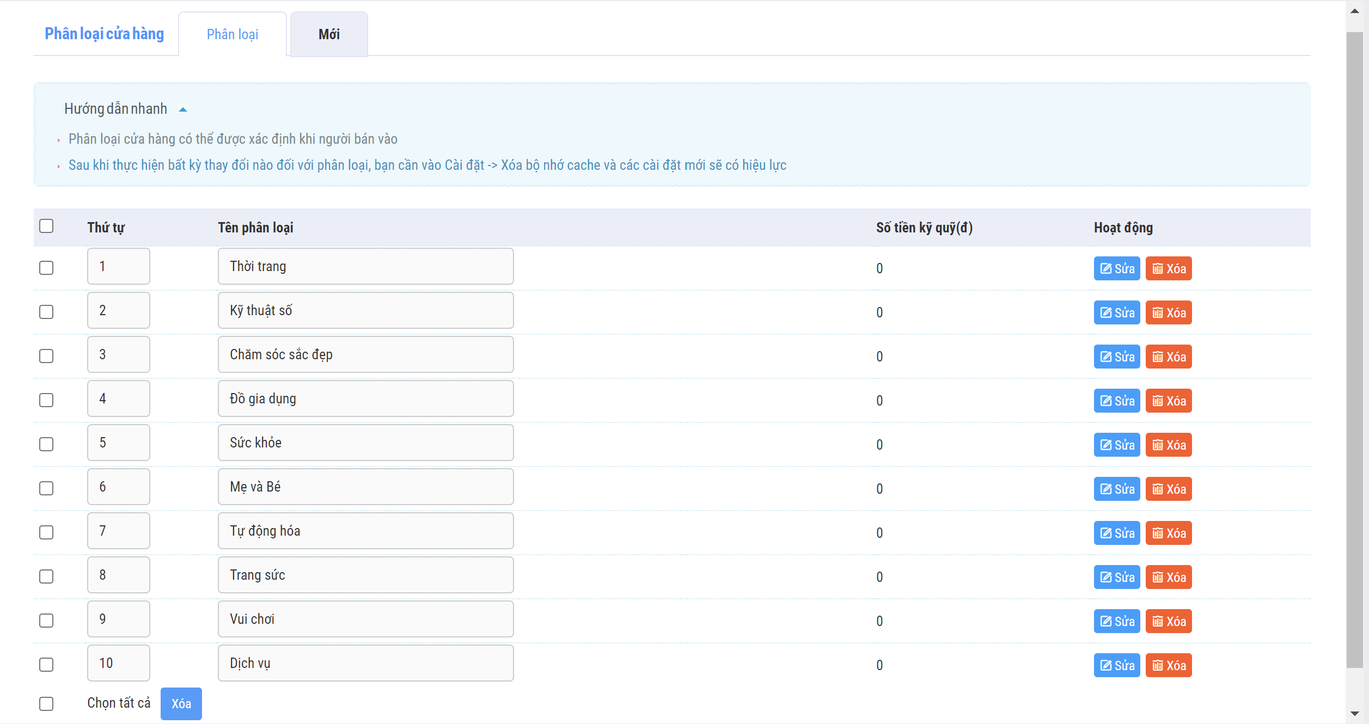1369x724 pixels.
Task: Tick the checkbox for Tự động hóa row
Action: click(x=46, y=532)
